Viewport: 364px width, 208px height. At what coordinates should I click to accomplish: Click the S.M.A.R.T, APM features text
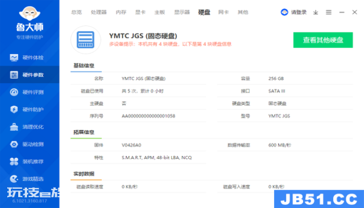tap(157, 158)
